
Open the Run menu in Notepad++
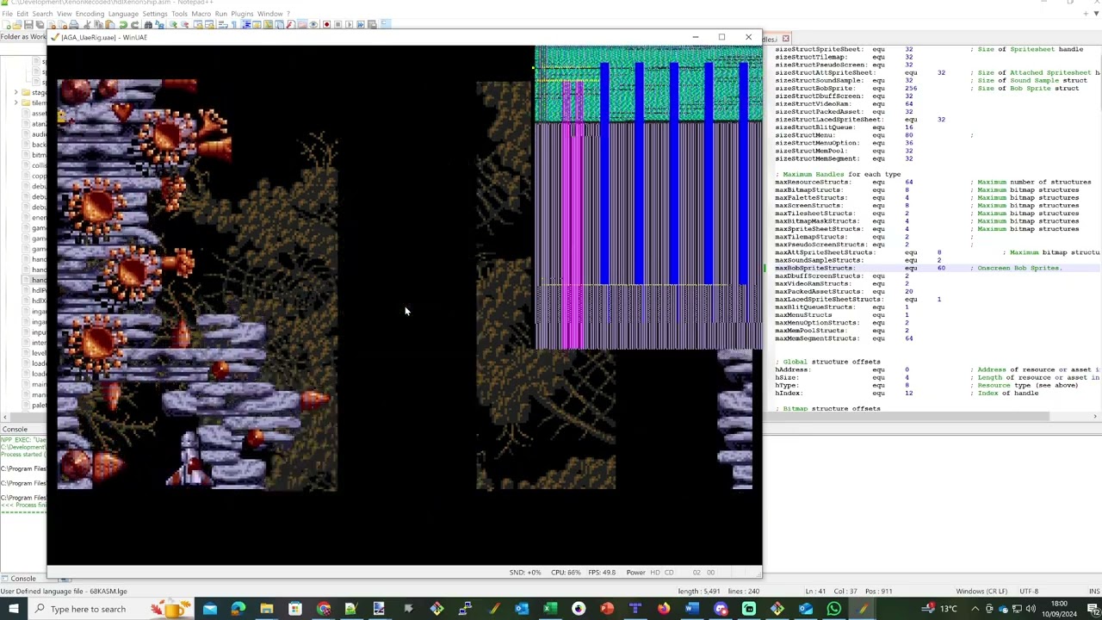point(221,14)
